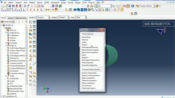Click the Assign Section tool icon
This screenshot has height=98, width=175.
click(x=30, y=30)
